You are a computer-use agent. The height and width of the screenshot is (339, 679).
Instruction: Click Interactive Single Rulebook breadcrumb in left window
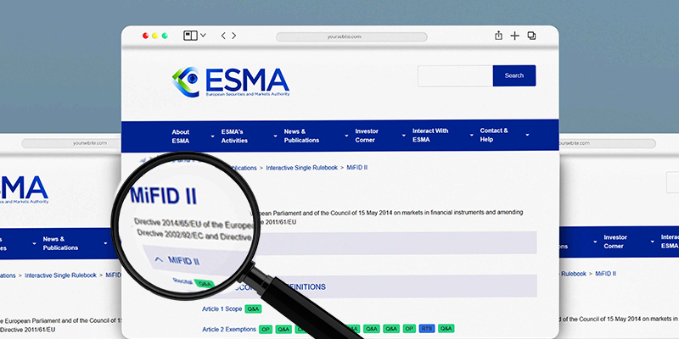tap(60, 275)
